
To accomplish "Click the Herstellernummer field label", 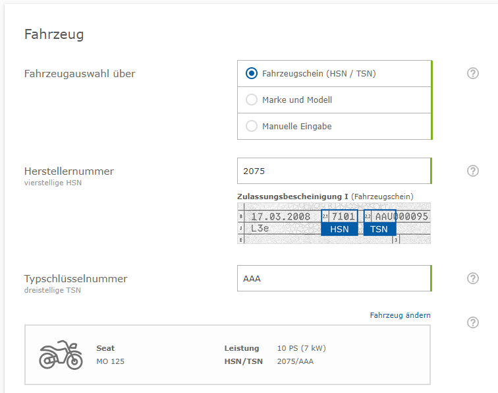I will (x=69, y=171).
